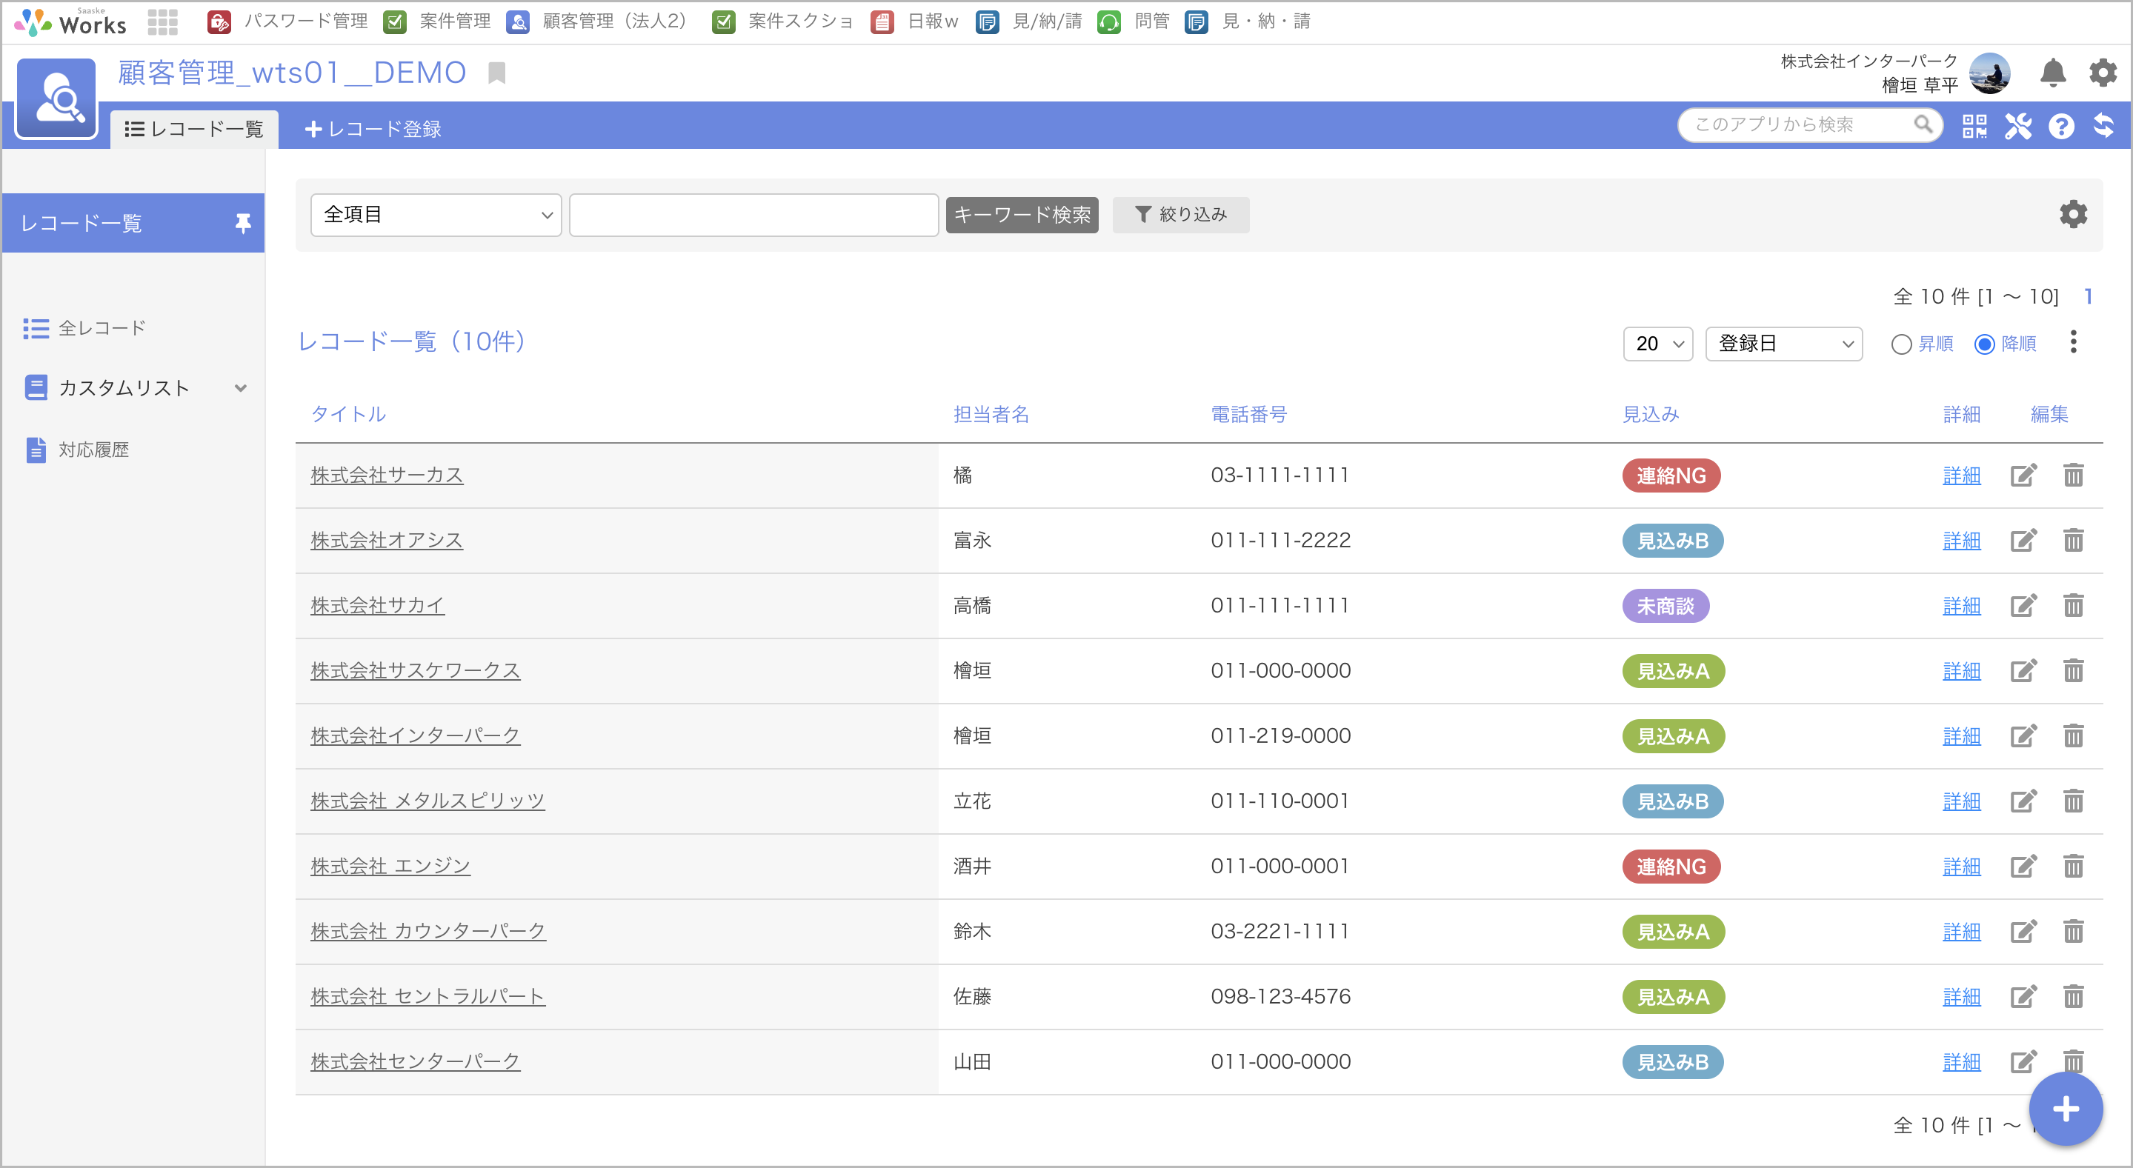Open 問管 in top app bar

pos(1133,21)
